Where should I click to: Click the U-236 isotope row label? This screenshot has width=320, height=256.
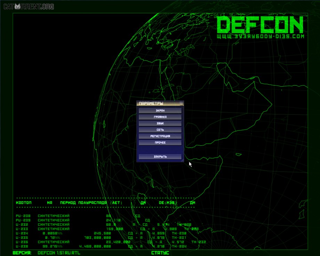click(x=22, y=242)
